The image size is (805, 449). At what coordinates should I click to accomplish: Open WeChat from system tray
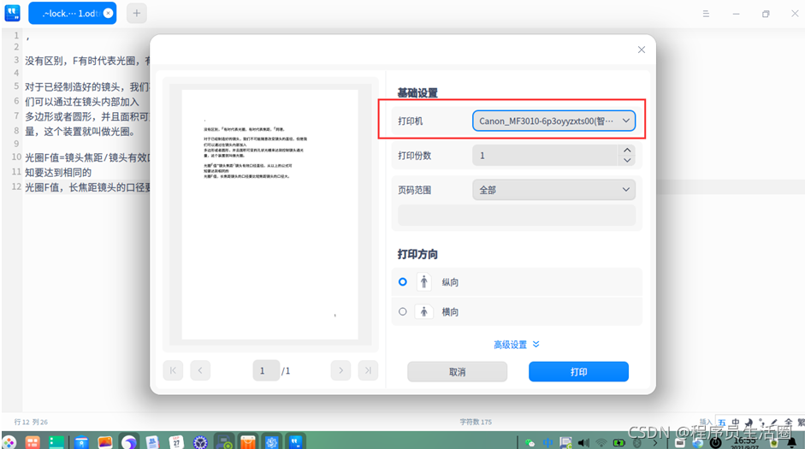pyautogui.click(x=530, y=442)
